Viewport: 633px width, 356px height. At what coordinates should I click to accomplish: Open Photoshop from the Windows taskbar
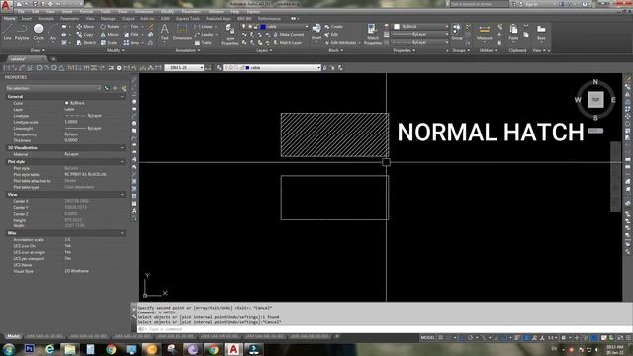pyautogui.click(x=29, y=349)
